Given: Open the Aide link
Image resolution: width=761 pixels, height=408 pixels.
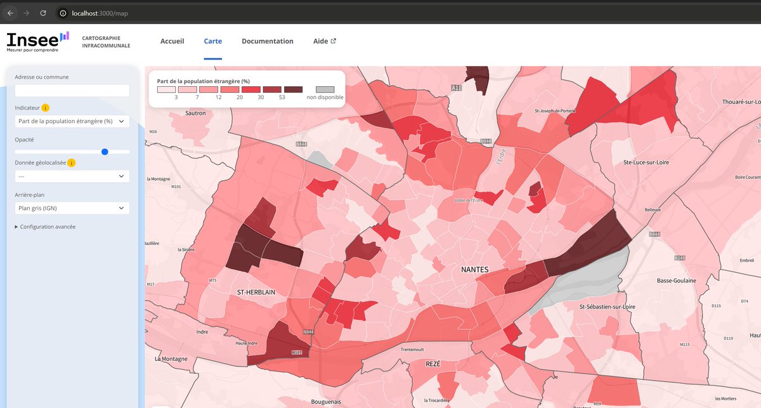Looking at the screenshot, I should (325, 41).
